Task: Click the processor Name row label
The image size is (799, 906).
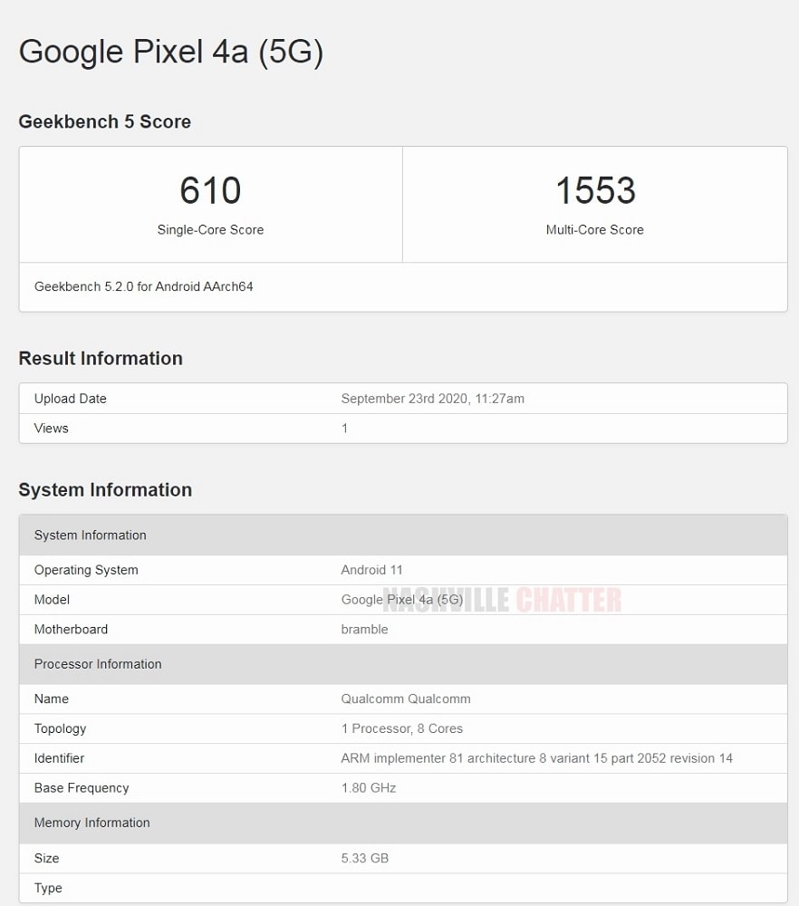Action: (52, 699)
